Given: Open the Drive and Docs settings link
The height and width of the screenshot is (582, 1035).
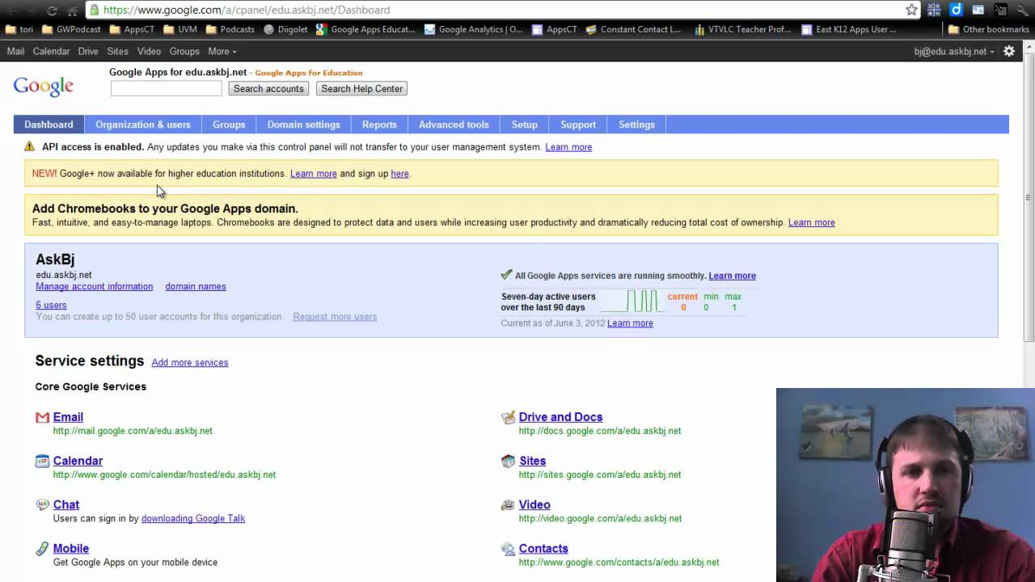Looking at the screenshot, I should [x=560, y=417].
